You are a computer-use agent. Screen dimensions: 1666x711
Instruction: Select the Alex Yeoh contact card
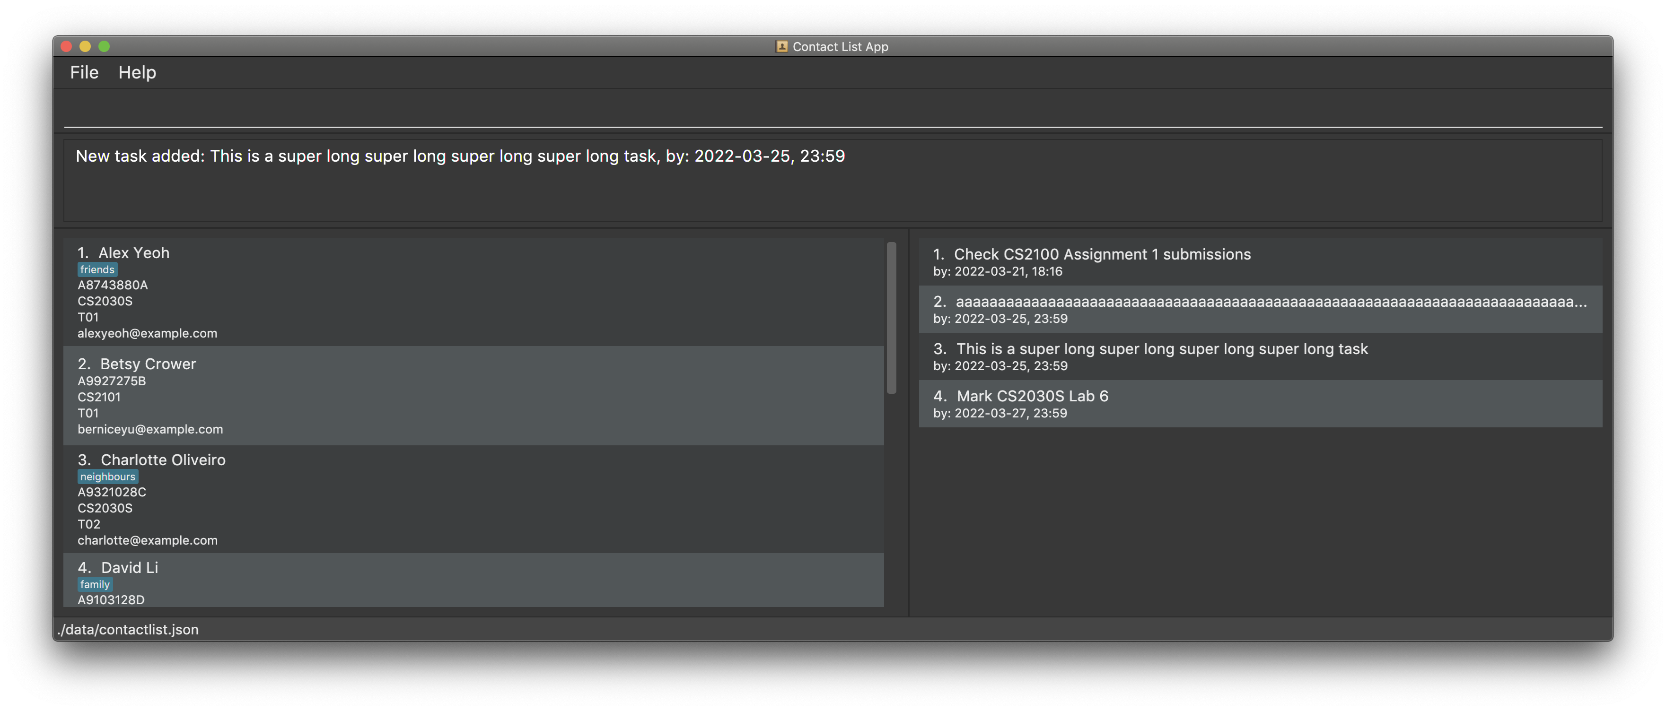(473, 292)
